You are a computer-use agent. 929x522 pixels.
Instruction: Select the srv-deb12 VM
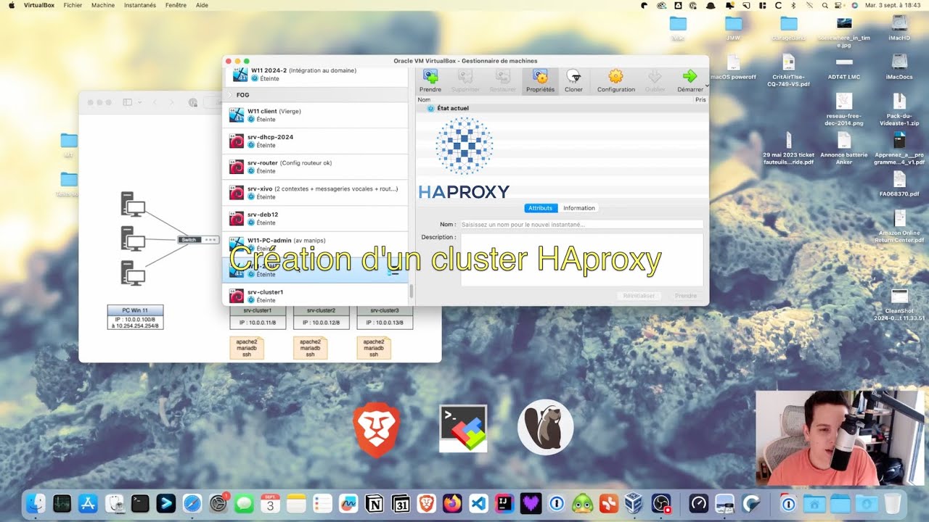tap(316, 218)
